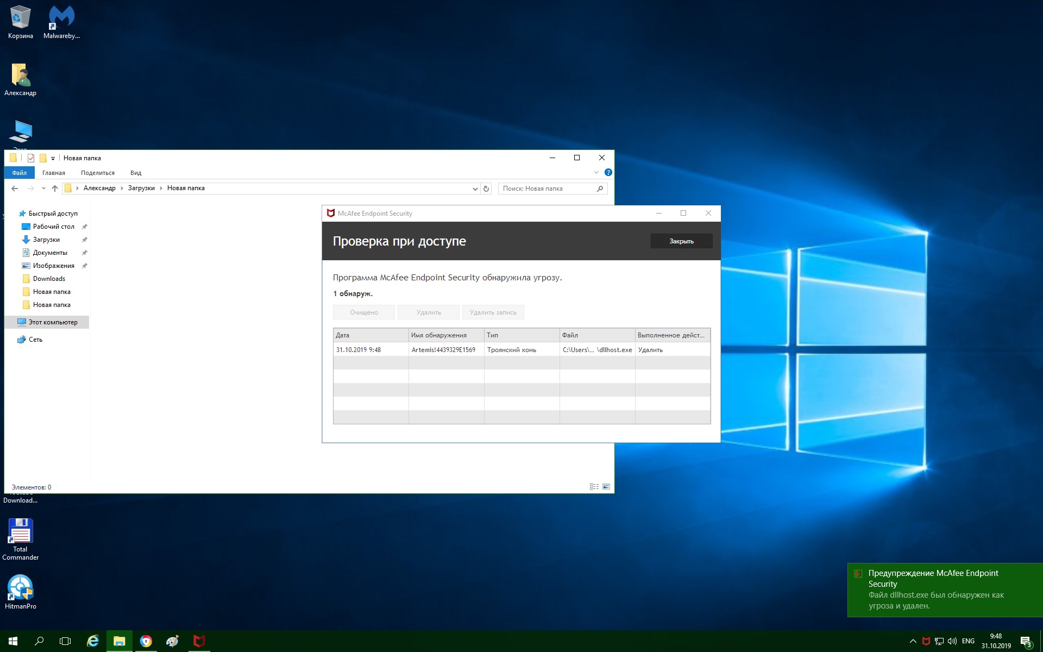This screenshot has width=1043, height=652.
Task: Select Загрузки in Quick access sidebar
Action: pos(46,240)
